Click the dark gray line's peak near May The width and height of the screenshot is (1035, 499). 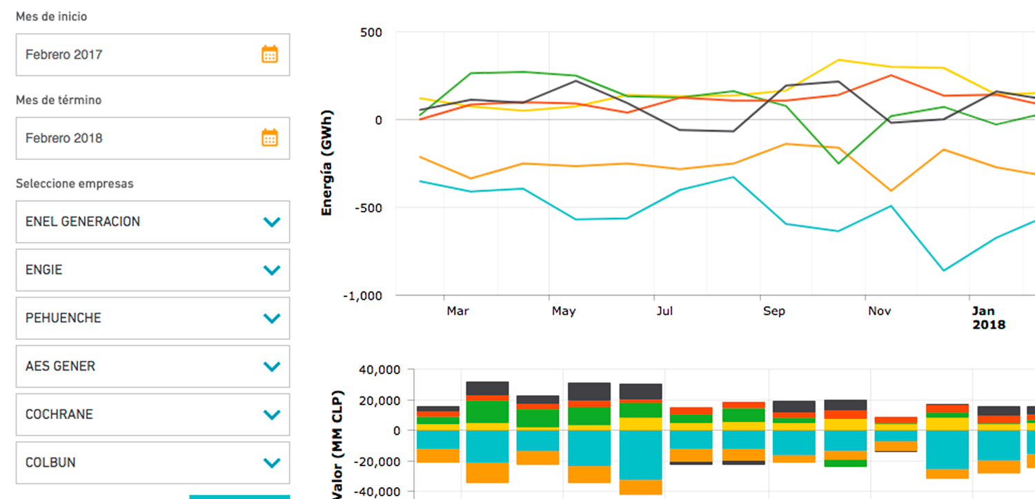(x=576, y=81)
